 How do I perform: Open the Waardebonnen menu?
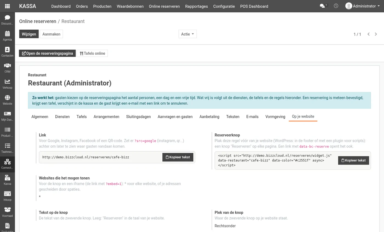[130, 6]
